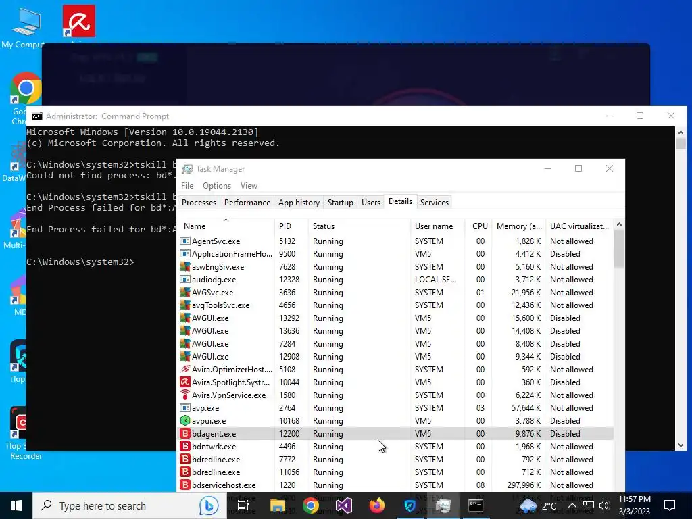
Task: Sort processes by the User name column
Action: click(437, 226)
